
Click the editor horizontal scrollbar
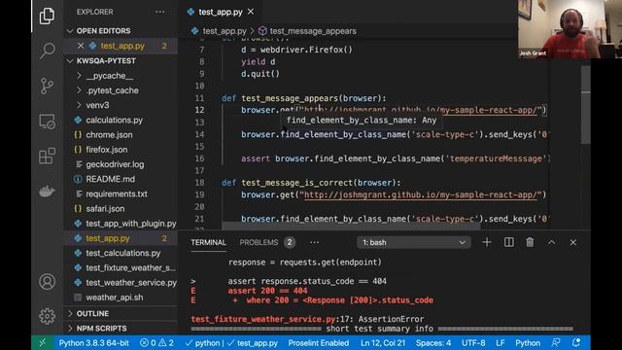pyautogui.click(x=351, y=226)
